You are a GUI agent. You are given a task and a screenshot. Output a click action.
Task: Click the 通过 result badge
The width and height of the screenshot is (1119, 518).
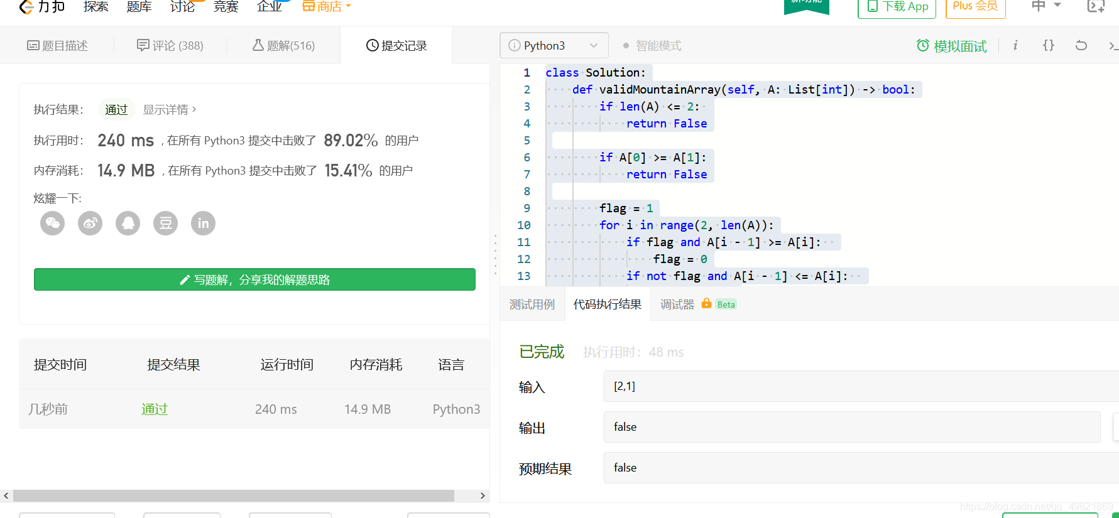(x=116, y=110)
